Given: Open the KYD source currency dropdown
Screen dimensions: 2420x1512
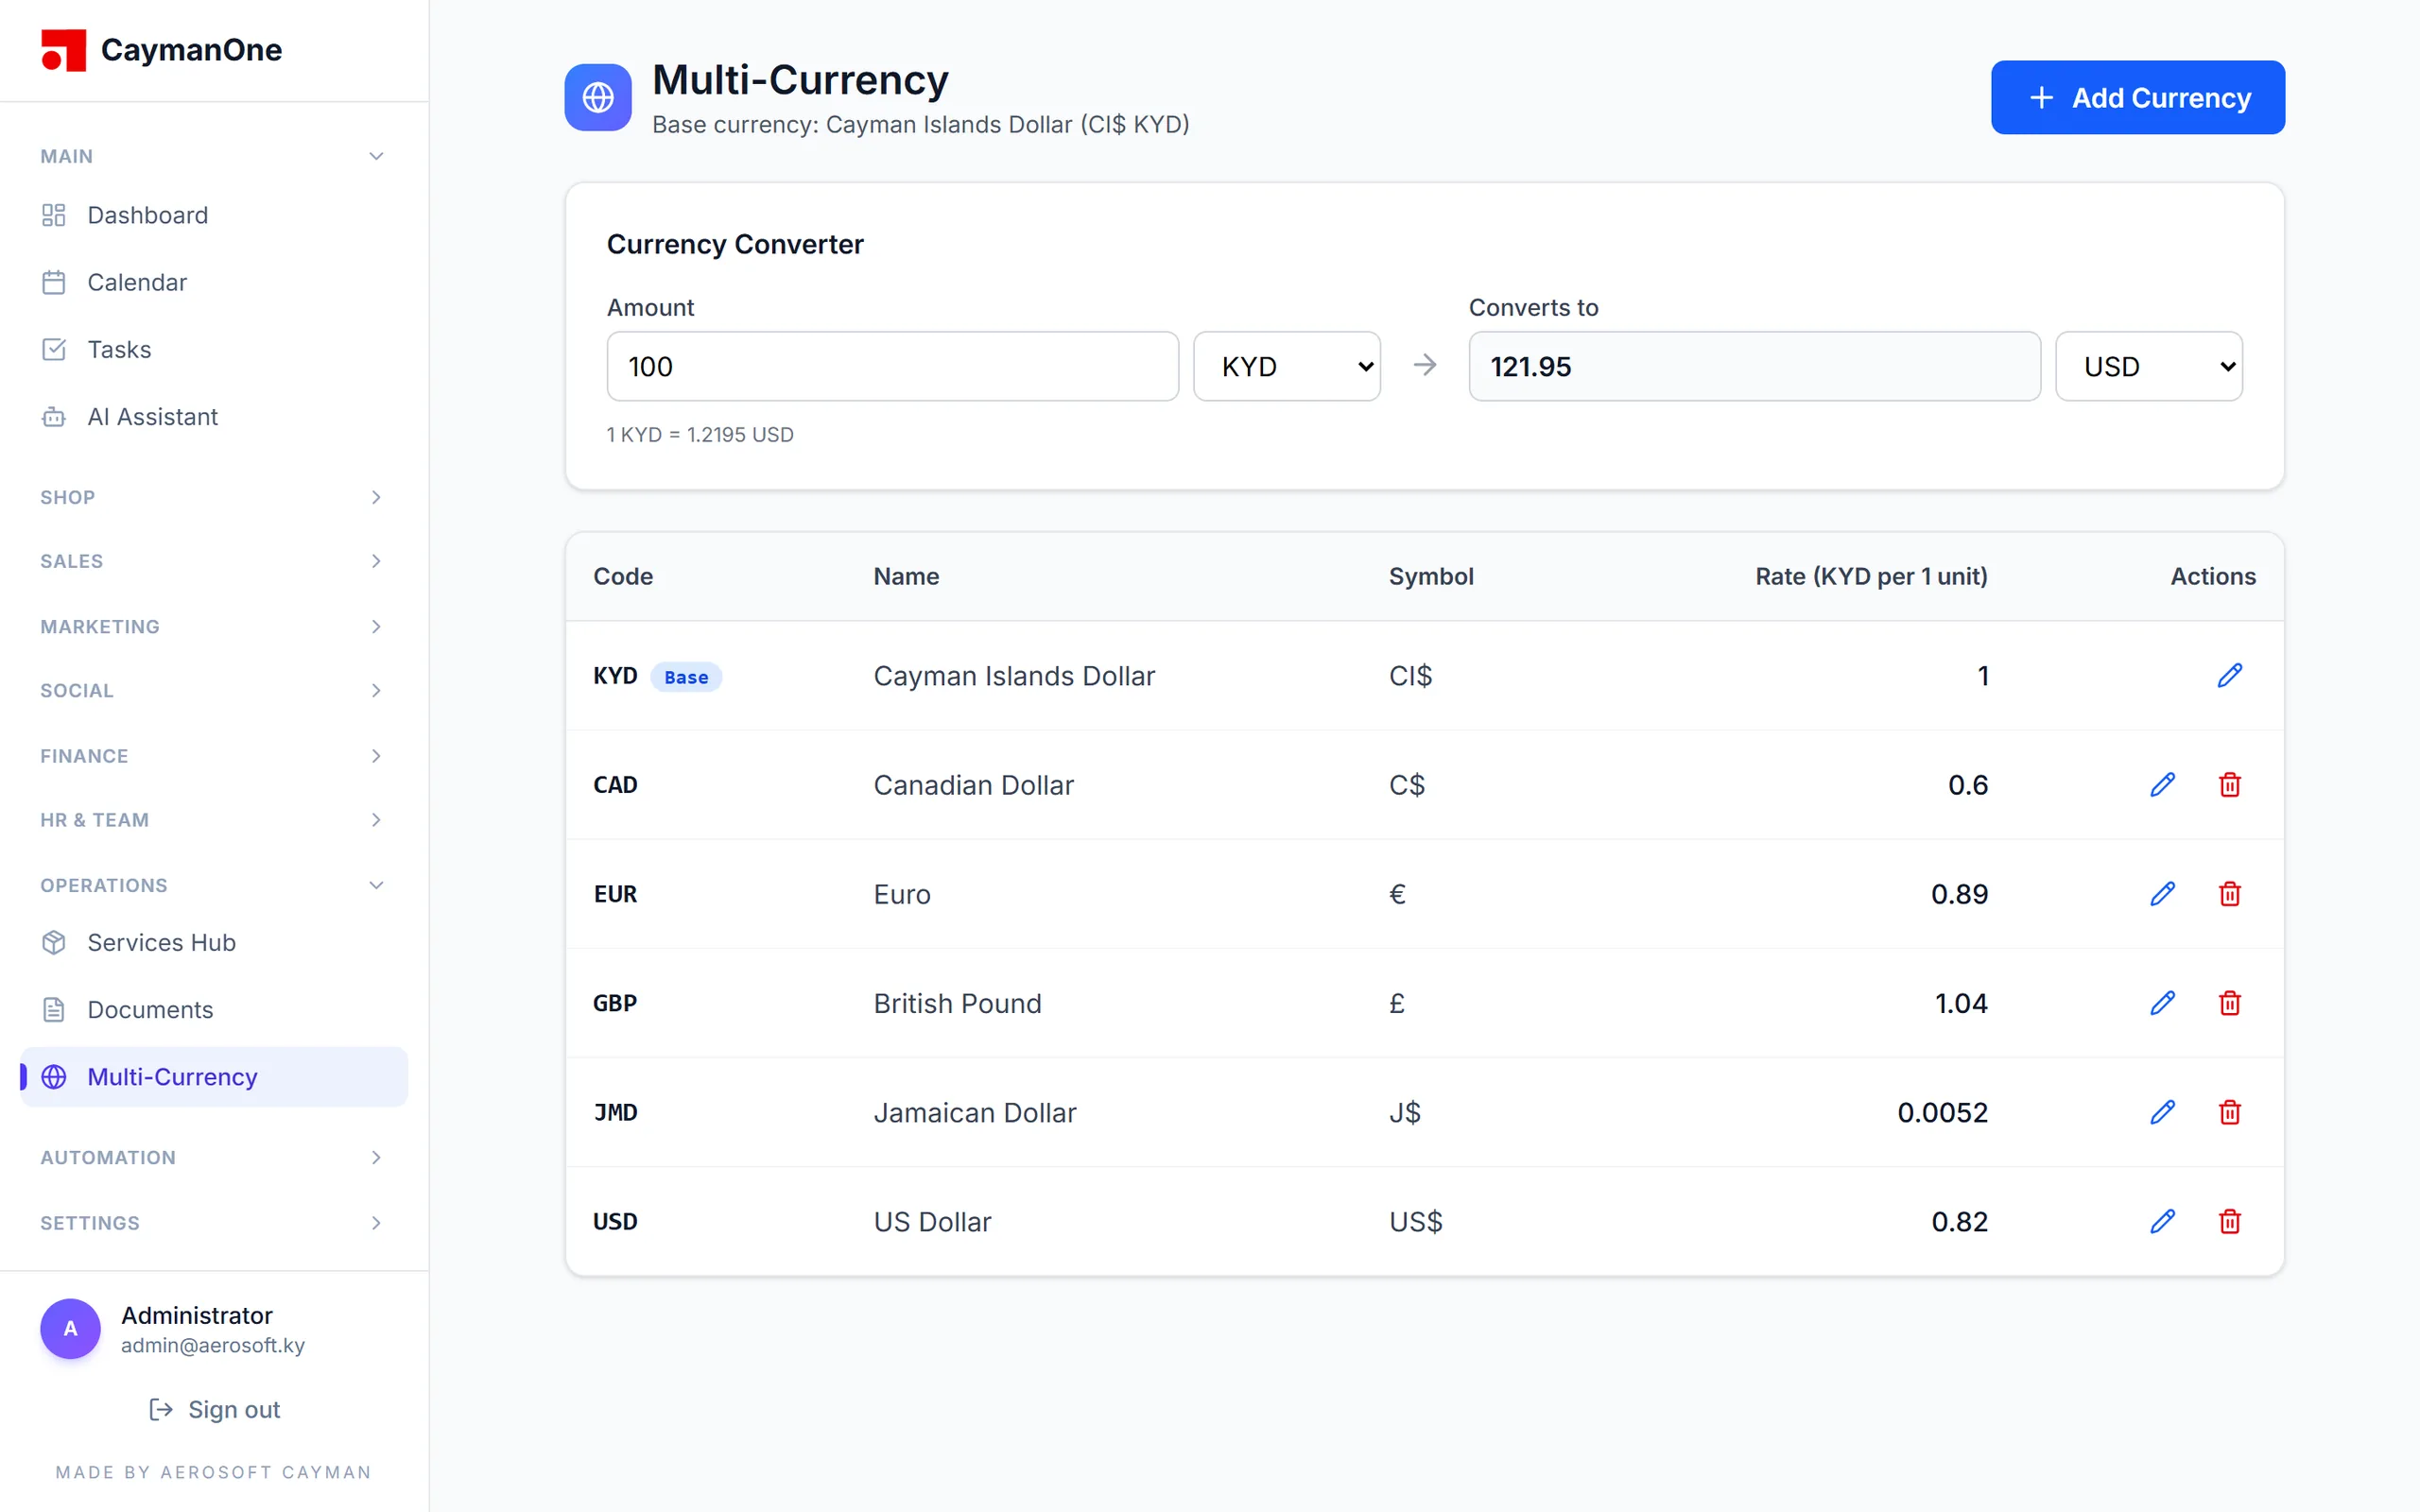Looking at the screenshot, I should click(x=1287, y=366).
